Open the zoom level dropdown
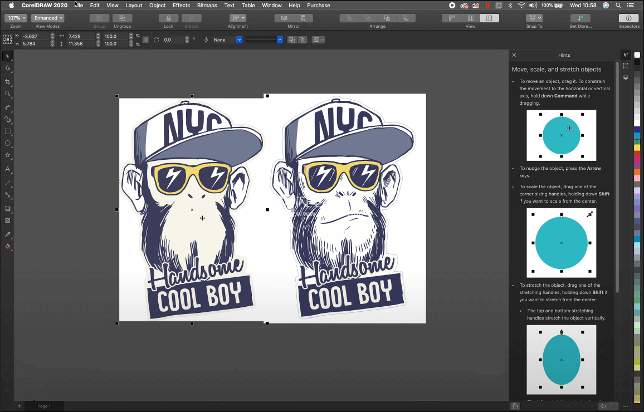Viewport: 644px width, 412px height. (16, 18)
